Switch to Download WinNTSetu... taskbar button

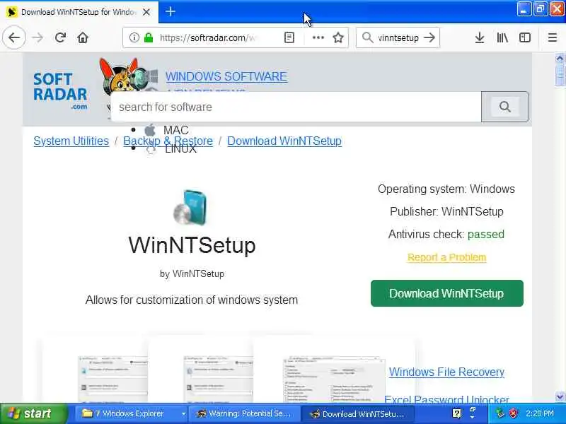tap(358, 413)
